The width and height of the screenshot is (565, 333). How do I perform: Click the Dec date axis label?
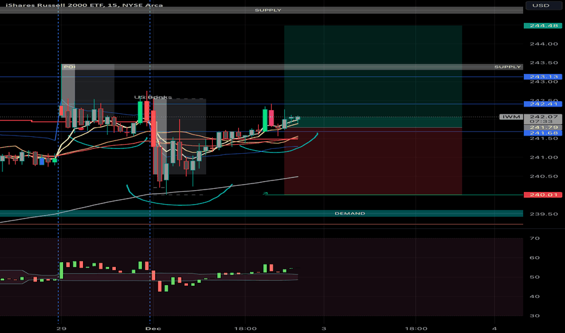point(153,328)
